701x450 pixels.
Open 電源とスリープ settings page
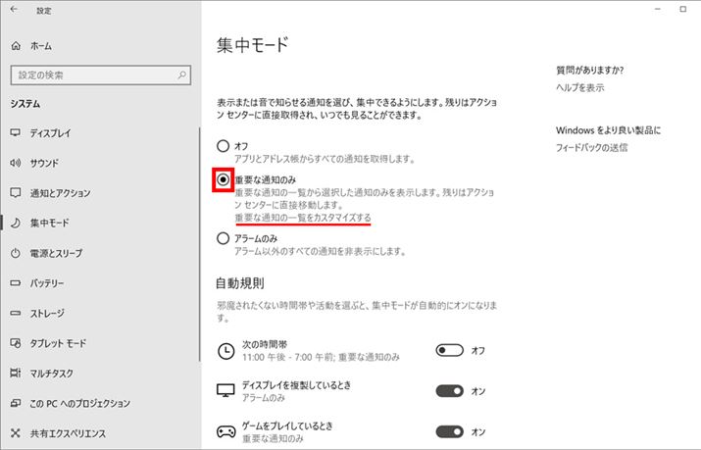(56, 253)
